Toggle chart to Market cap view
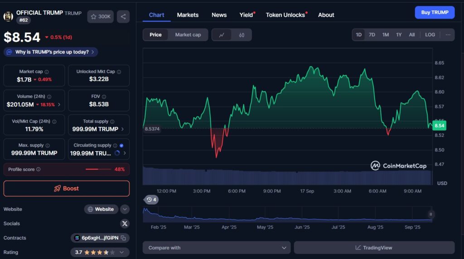Viewport: 464px width, 259px height. pos(188,35)
